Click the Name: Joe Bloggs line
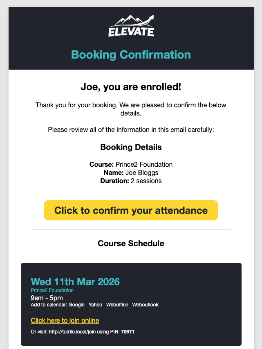 pyautogui.click(x=131, y=172)
